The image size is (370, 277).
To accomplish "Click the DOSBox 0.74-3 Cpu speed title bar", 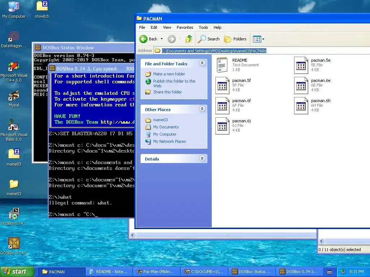I will tap(91, 69).
